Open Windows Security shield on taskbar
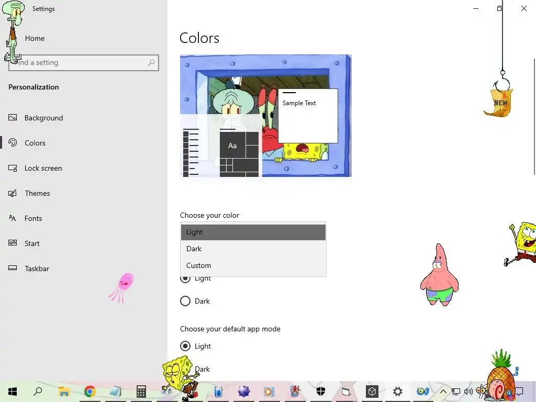The image size is (536, 402). tap(321, 392)
